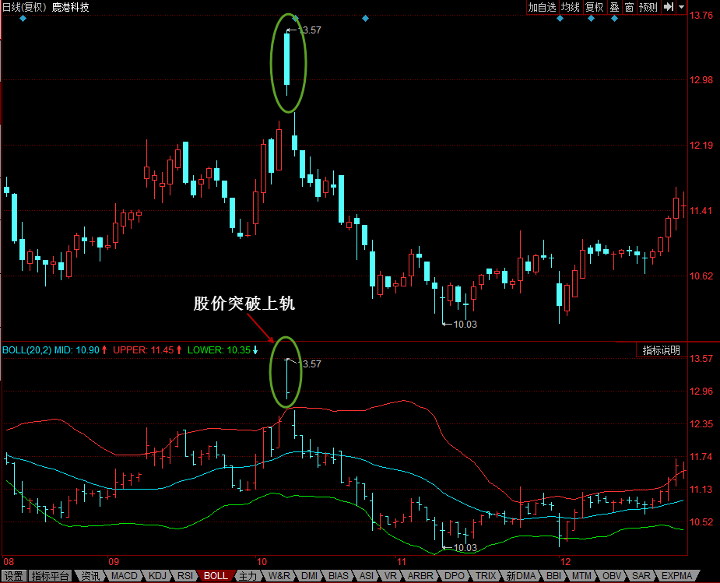
Task: Switch to the KDJ indicator tab
Action: [157, 576]
